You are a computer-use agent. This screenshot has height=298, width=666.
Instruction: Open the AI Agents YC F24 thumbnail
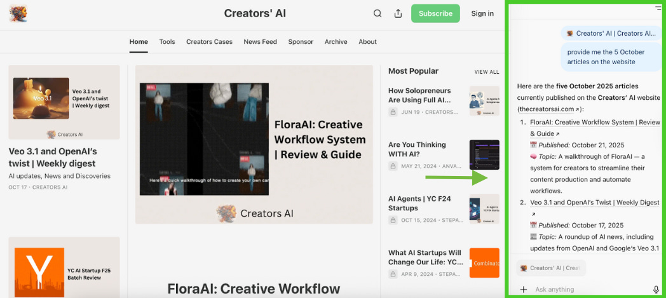pos(484,209)
